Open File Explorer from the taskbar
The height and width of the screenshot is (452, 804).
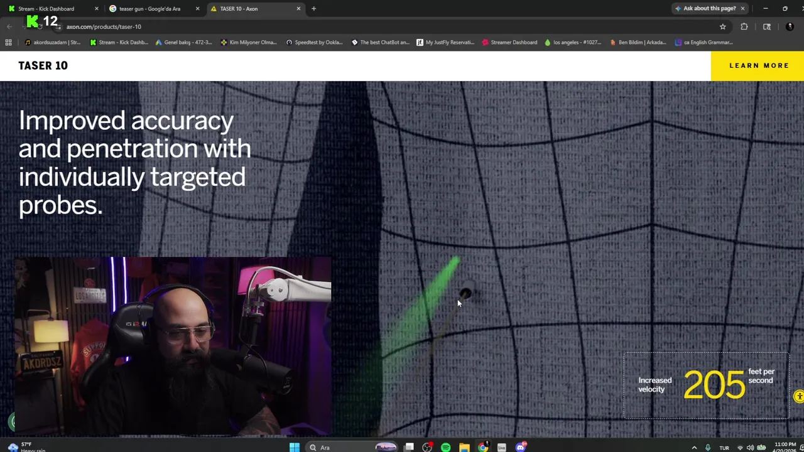(x=464, y=447)
